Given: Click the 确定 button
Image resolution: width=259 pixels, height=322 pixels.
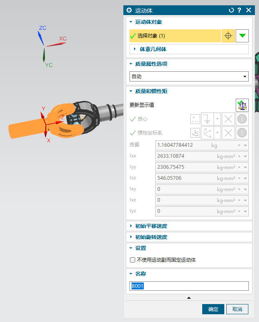Looking at the screenshot, I should coord(213,309).
